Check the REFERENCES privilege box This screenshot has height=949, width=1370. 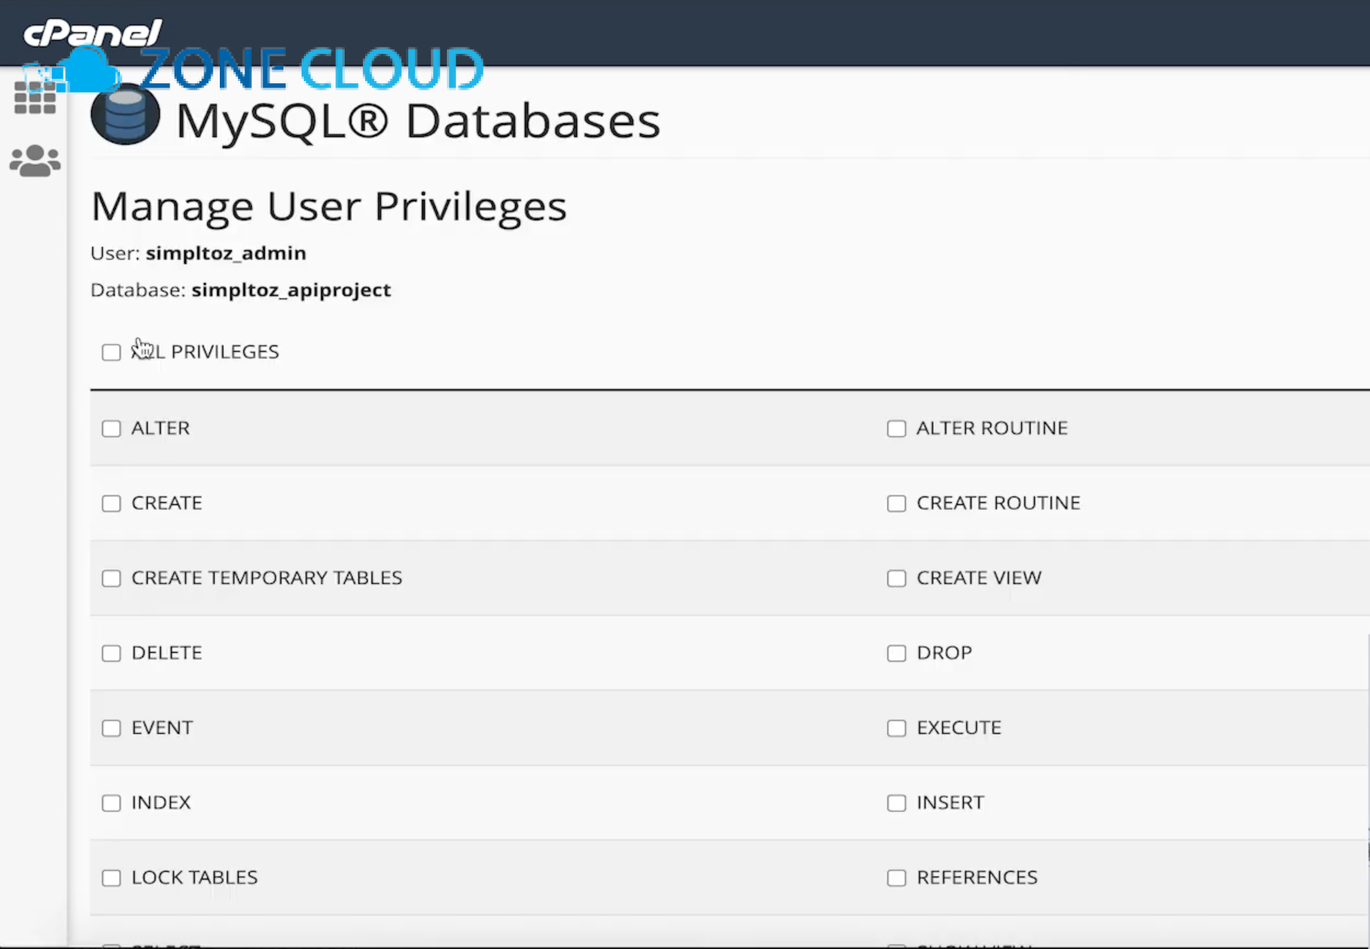click(896, 878)
